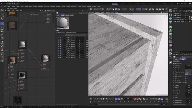Click the Z axis lock icon
The image size is (192, 108).
100,9
